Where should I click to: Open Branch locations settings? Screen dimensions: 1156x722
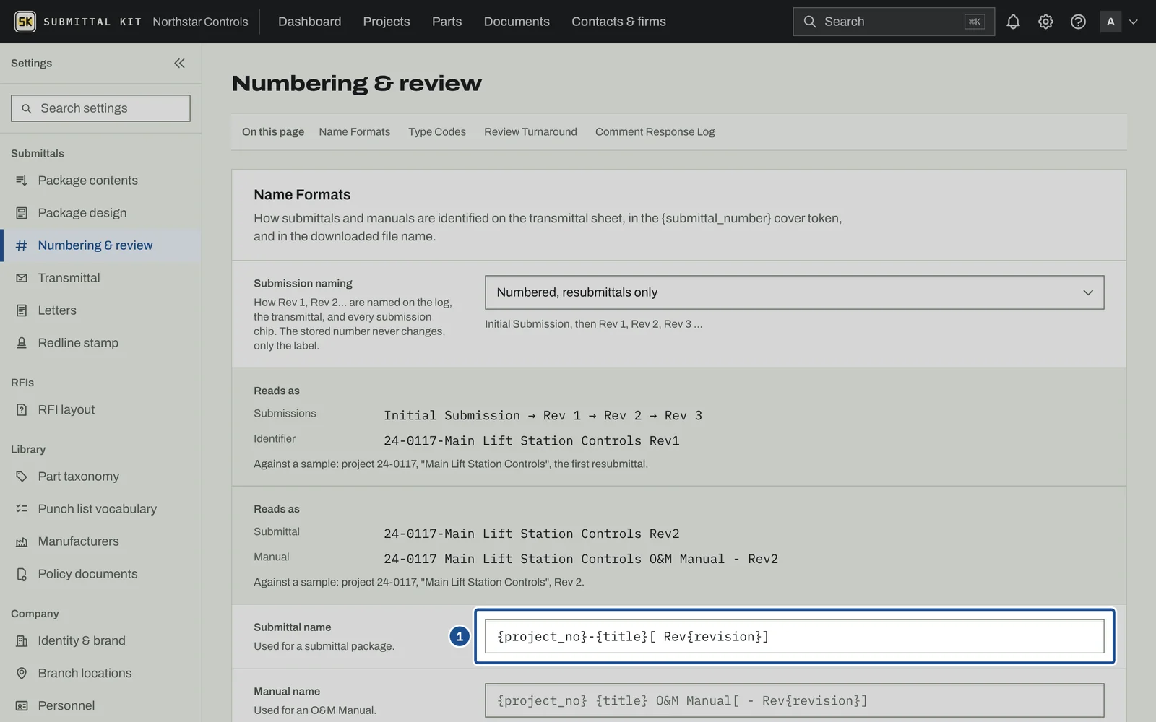[101, 673]
